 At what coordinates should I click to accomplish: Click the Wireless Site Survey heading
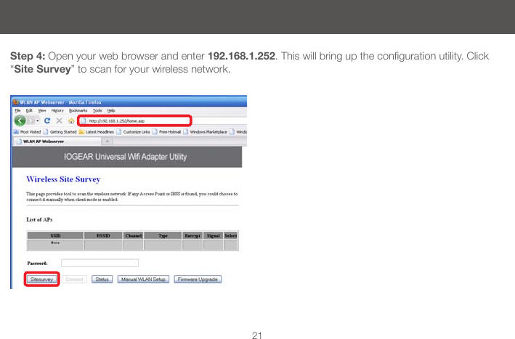click(63, 179)
